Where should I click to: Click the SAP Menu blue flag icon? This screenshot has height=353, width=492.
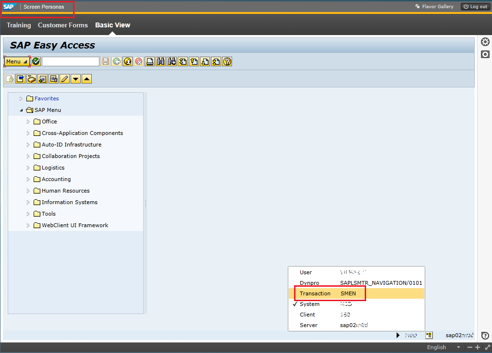[x=20, y=79]
